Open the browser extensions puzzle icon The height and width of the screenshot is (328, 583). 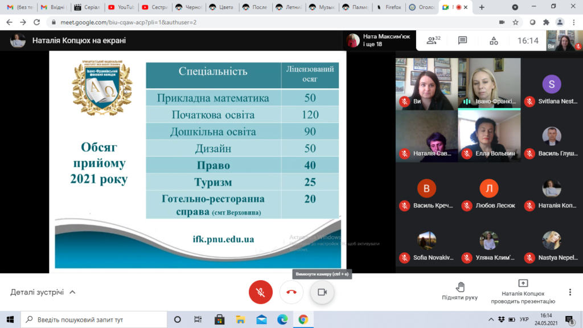[546, 22]
